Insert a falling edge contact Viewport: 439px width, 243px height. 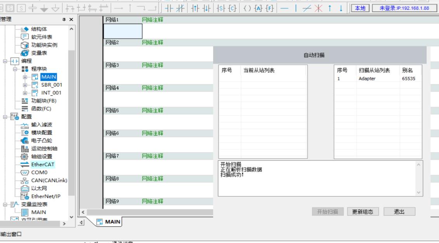click(x=206, y=8)
